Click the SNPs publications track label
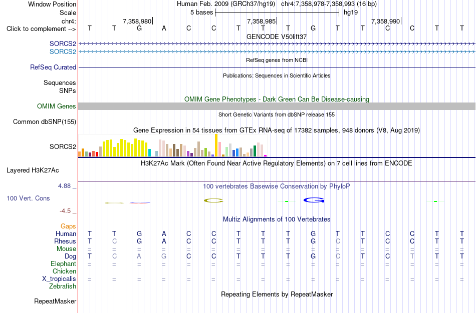Viewport: 476px width, 313px height. pyautogui.click(x=68, y=90)
